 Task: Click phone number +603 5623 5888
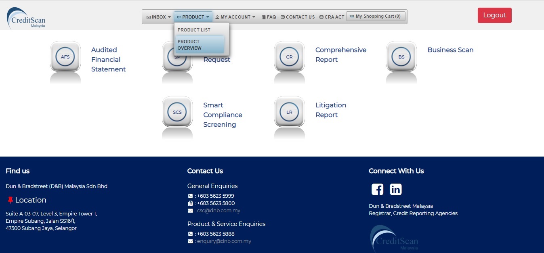click(216, 234)
